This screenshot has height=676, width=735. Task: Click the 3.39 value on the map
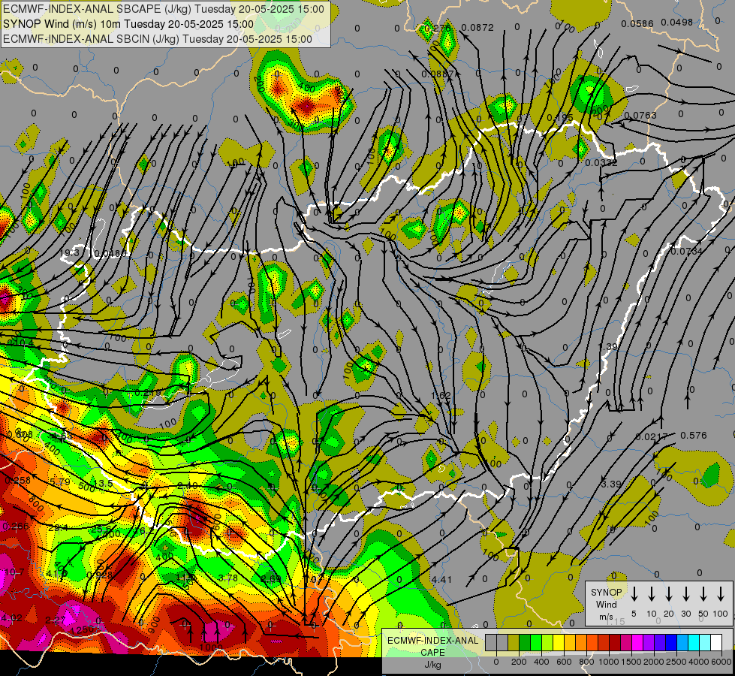(x=611, y=484)
